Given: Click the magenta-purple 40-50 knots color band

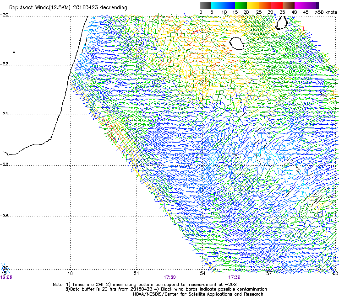Looking at the screenshot, I should tap(306, 5).
